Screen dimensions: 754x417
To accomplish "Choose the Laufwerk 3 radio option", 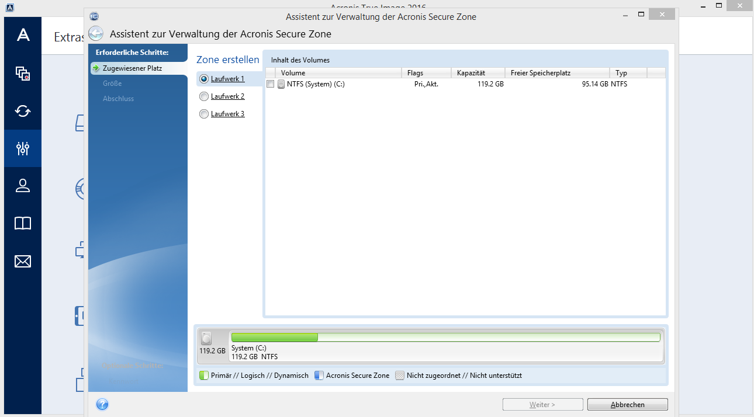I will point(204,114).
